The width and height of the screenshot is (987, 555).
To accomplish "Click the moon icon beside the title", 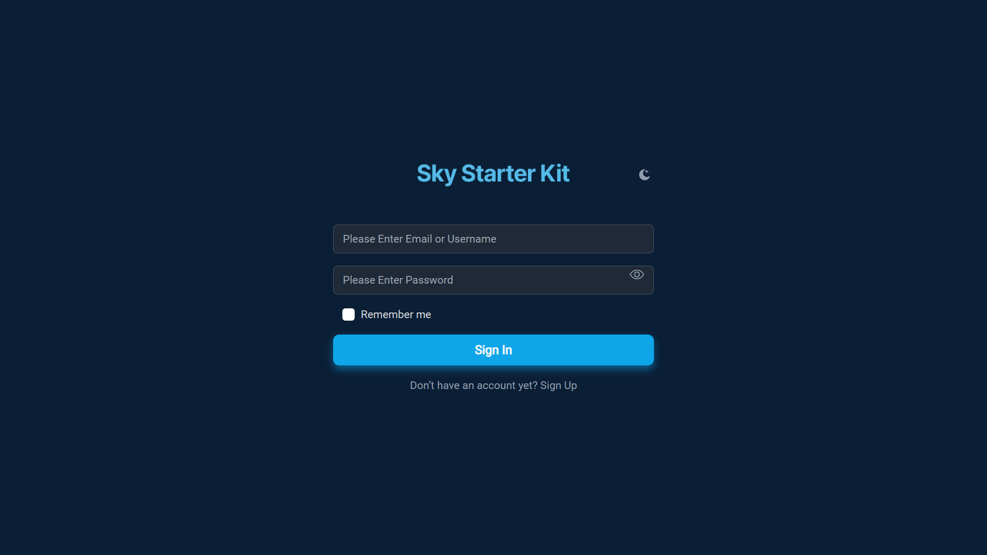I will tap(645, 175).
